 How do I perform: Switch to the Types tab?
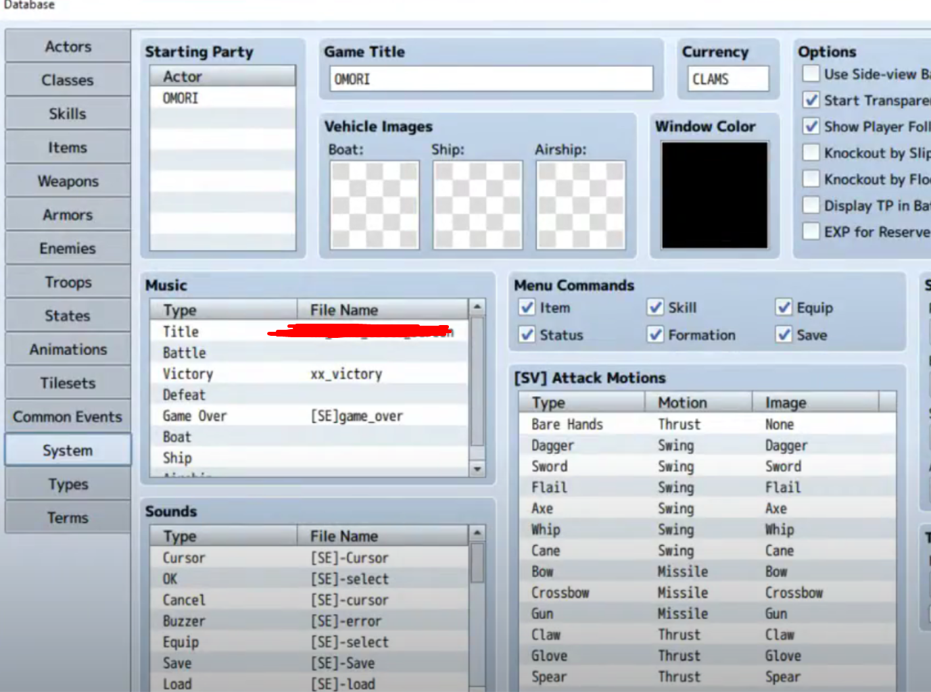68,484
